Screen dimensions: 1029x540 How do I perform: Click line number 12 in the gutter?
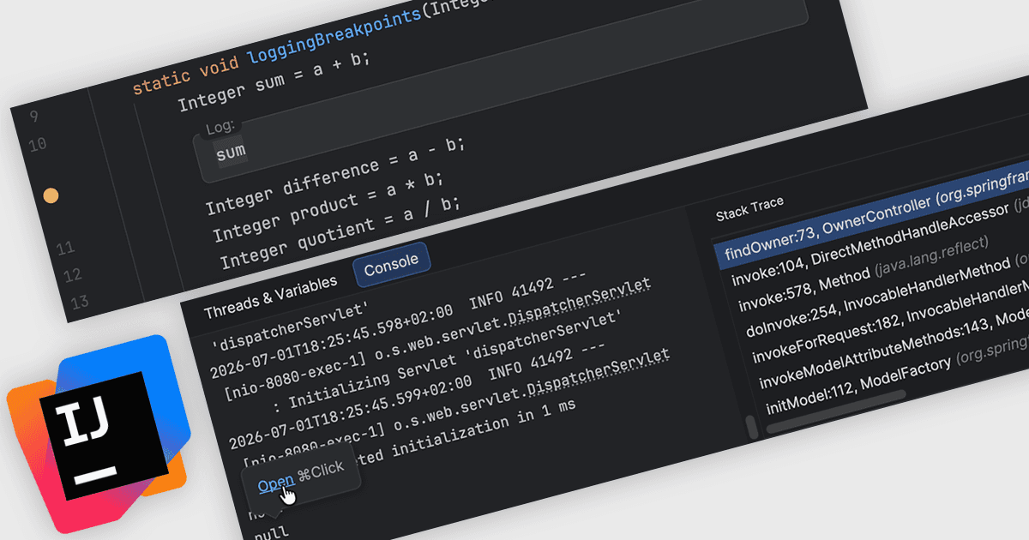pyautogui.click(x=72, y=274)
